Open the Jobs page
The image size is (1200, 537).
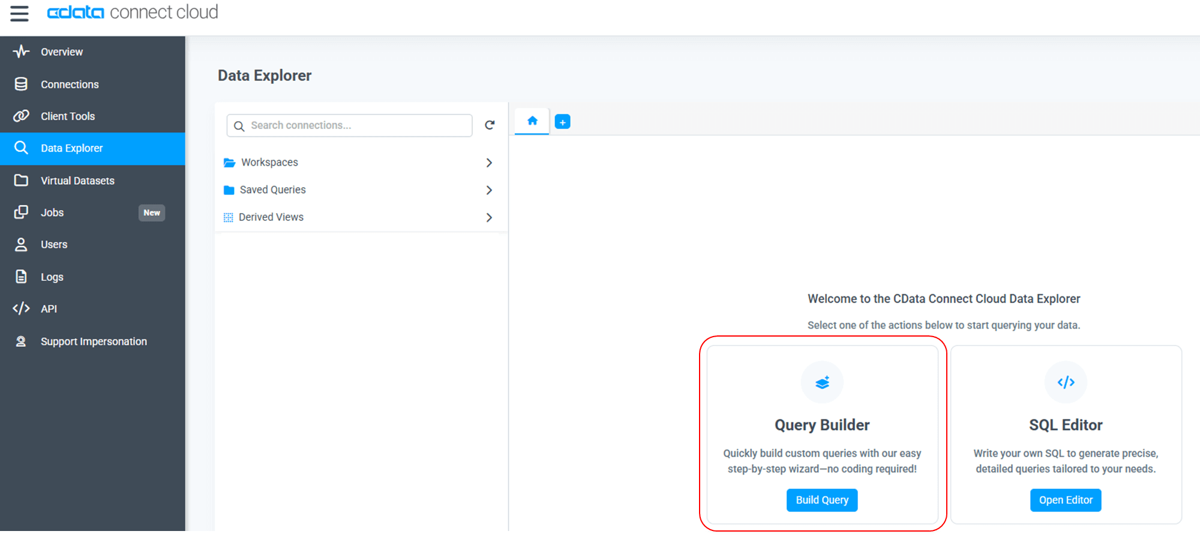click(92, 212)
